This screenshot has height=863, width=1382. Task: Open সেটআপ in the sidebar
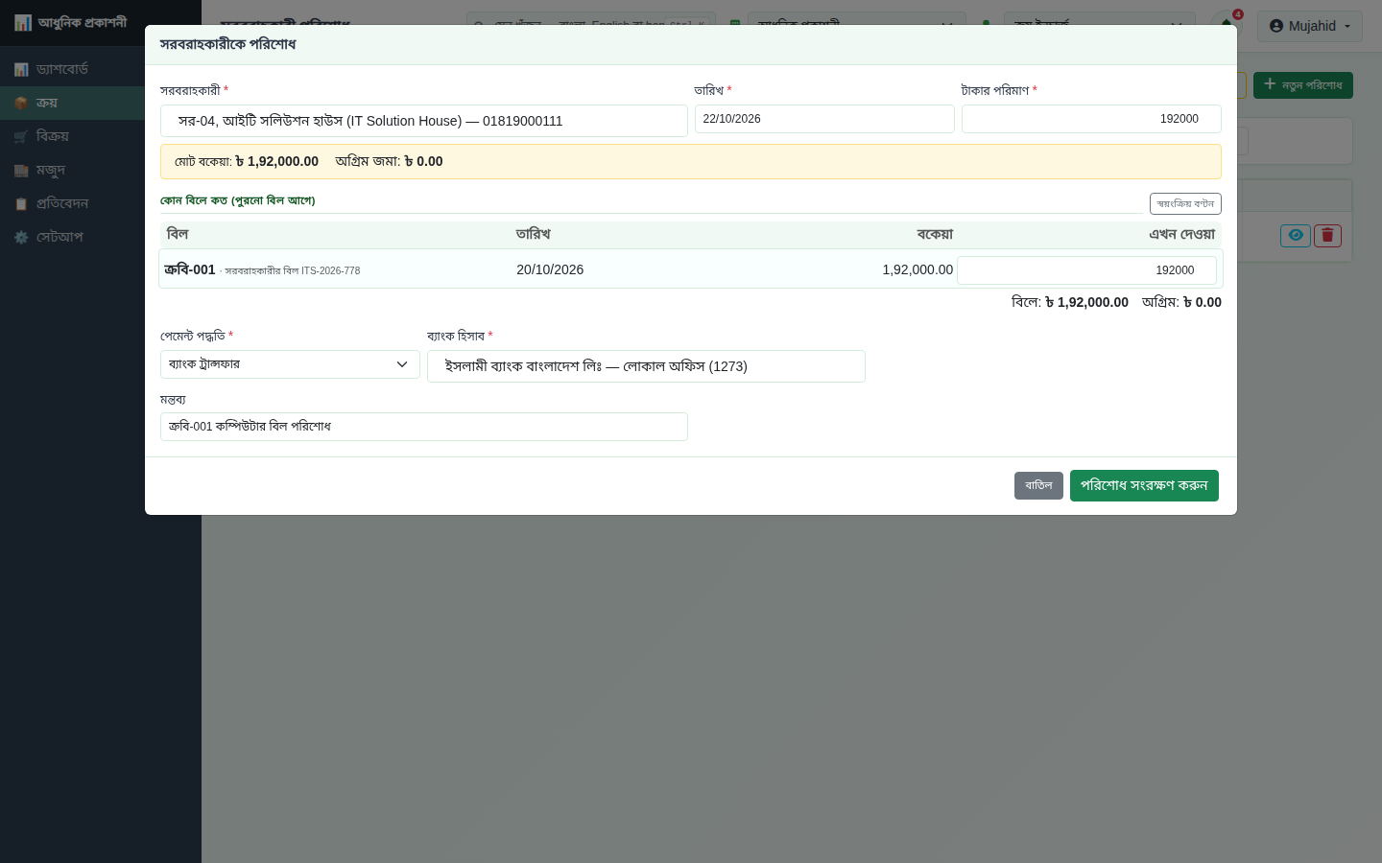tap(101, 237)
